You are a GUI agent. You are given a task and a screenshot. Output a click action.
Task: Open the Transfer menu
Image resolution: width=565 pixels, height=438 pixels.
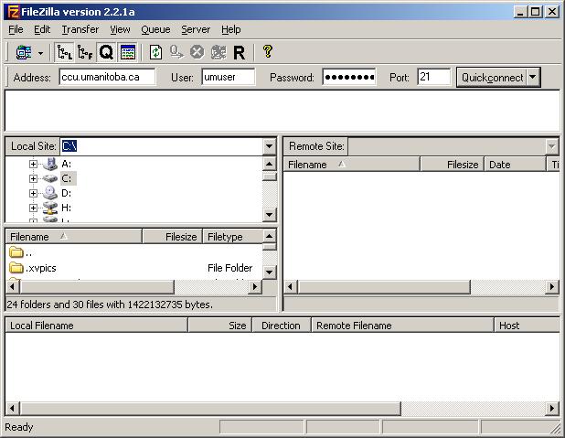tap(80, 29)
